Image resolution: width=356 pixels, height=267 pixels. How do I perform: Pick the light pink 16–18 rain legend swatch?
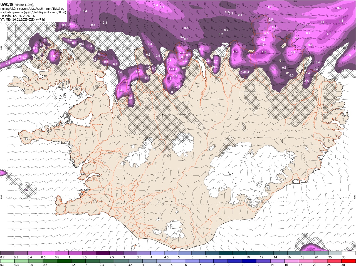[x=292, y=261]
